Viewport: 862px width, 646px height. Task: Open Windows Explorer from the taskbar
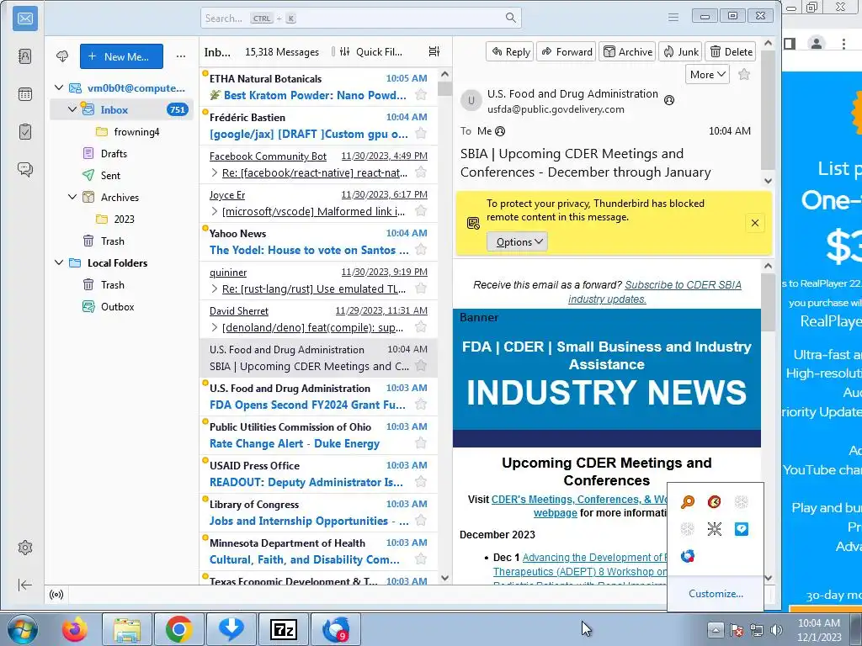click(127, 629)
